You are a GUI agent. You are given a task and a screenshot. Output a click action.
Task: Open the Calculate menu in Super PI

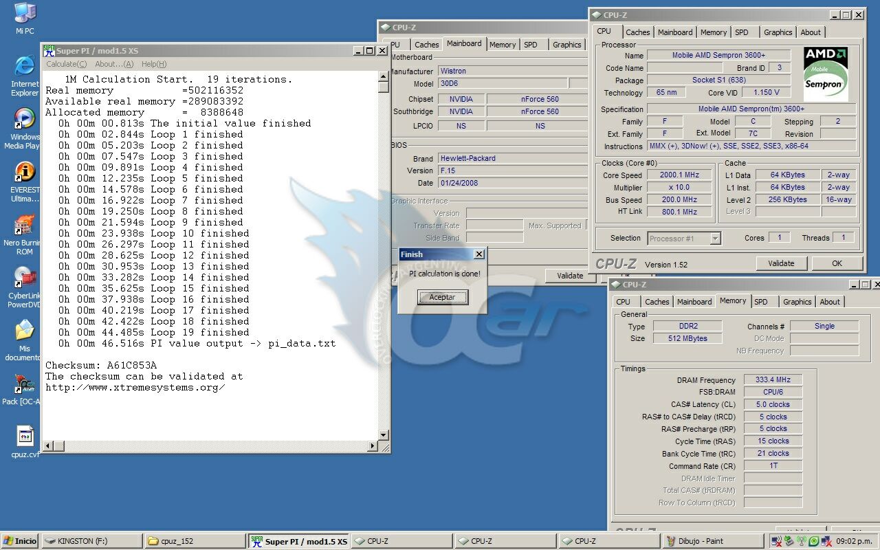(66, 64)
